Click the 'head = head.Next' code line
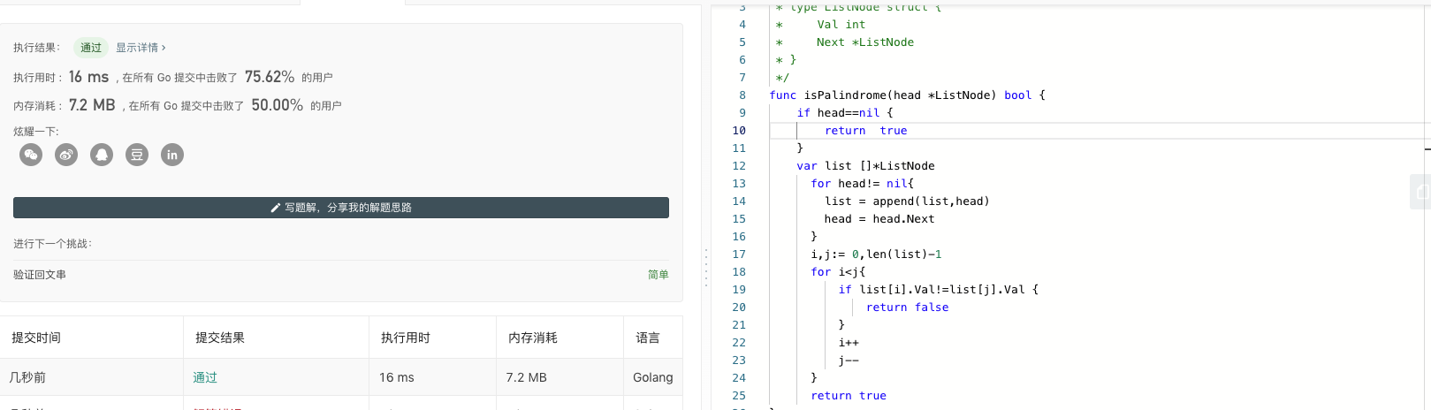This screenshot has width=1431, height=410. (x=879, y=219)
